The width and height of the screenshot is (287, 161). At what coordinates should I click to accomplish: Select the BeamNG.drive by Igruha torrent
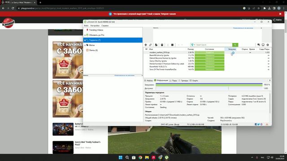(x=207, y=55)
